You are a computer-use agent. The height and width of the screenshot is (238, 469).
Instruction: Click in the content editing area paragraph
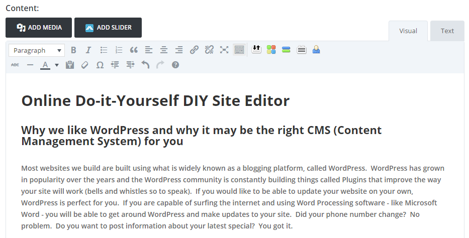231,196
